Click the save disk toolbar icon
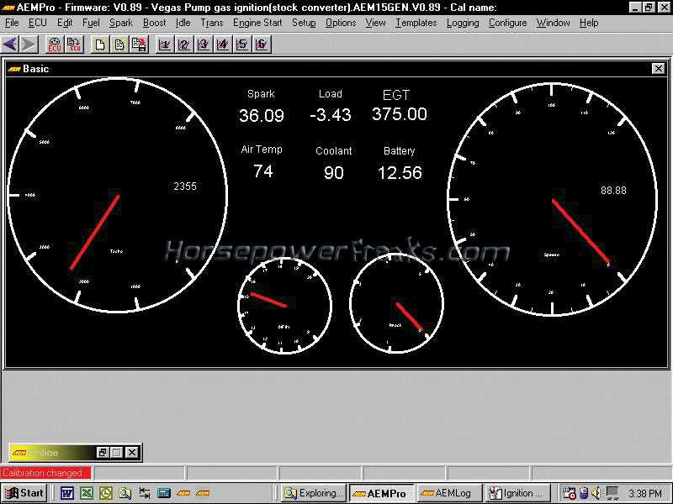The width and height of the screenshot is (673, 504). pyautogui.click(x=138, y=45)
